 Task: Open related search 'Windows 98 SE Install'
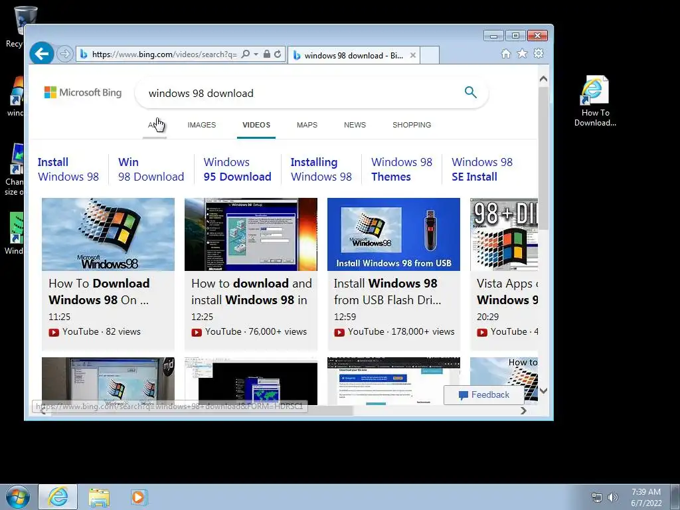pos(482,169)
